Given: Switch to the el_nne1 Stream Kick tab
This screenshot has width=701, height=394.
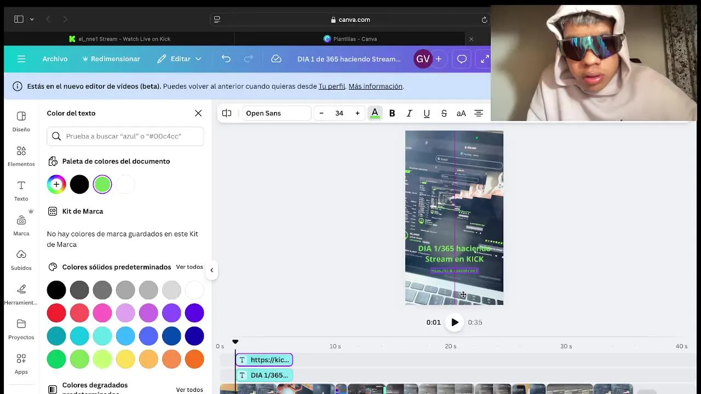Looking at the screenshot, I should point(119,39).
